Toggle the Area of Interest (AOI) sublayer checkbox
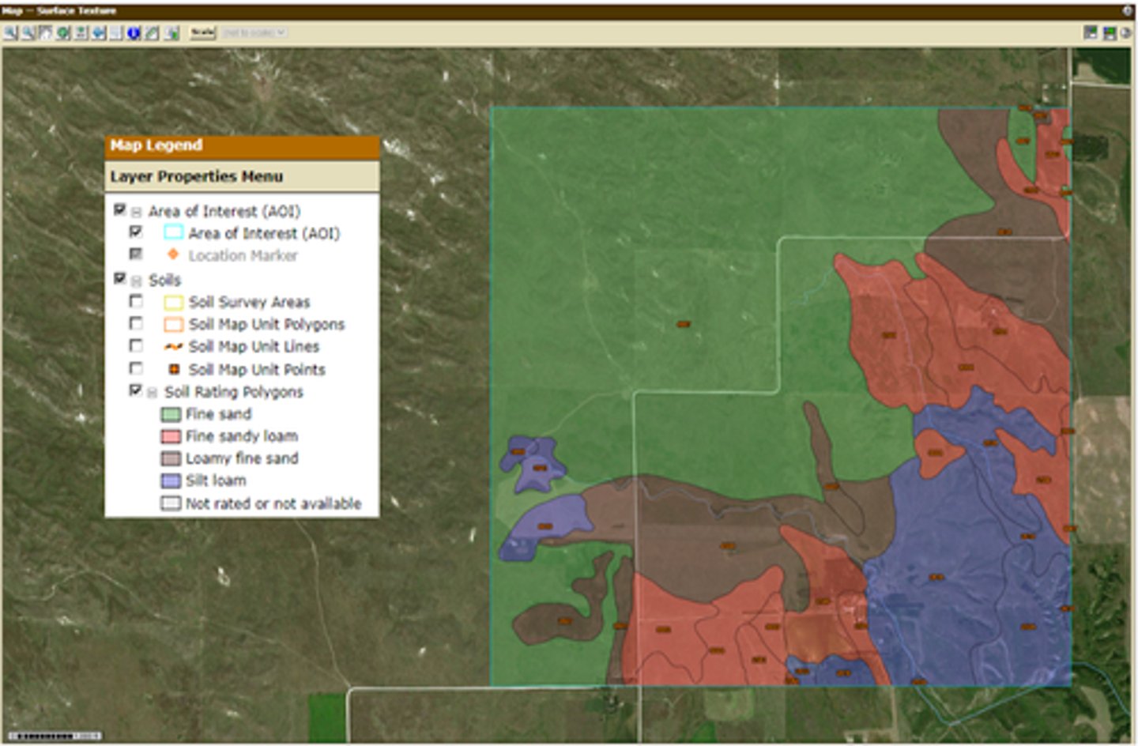Screen dimensions: 1138x746 point(136,232)
